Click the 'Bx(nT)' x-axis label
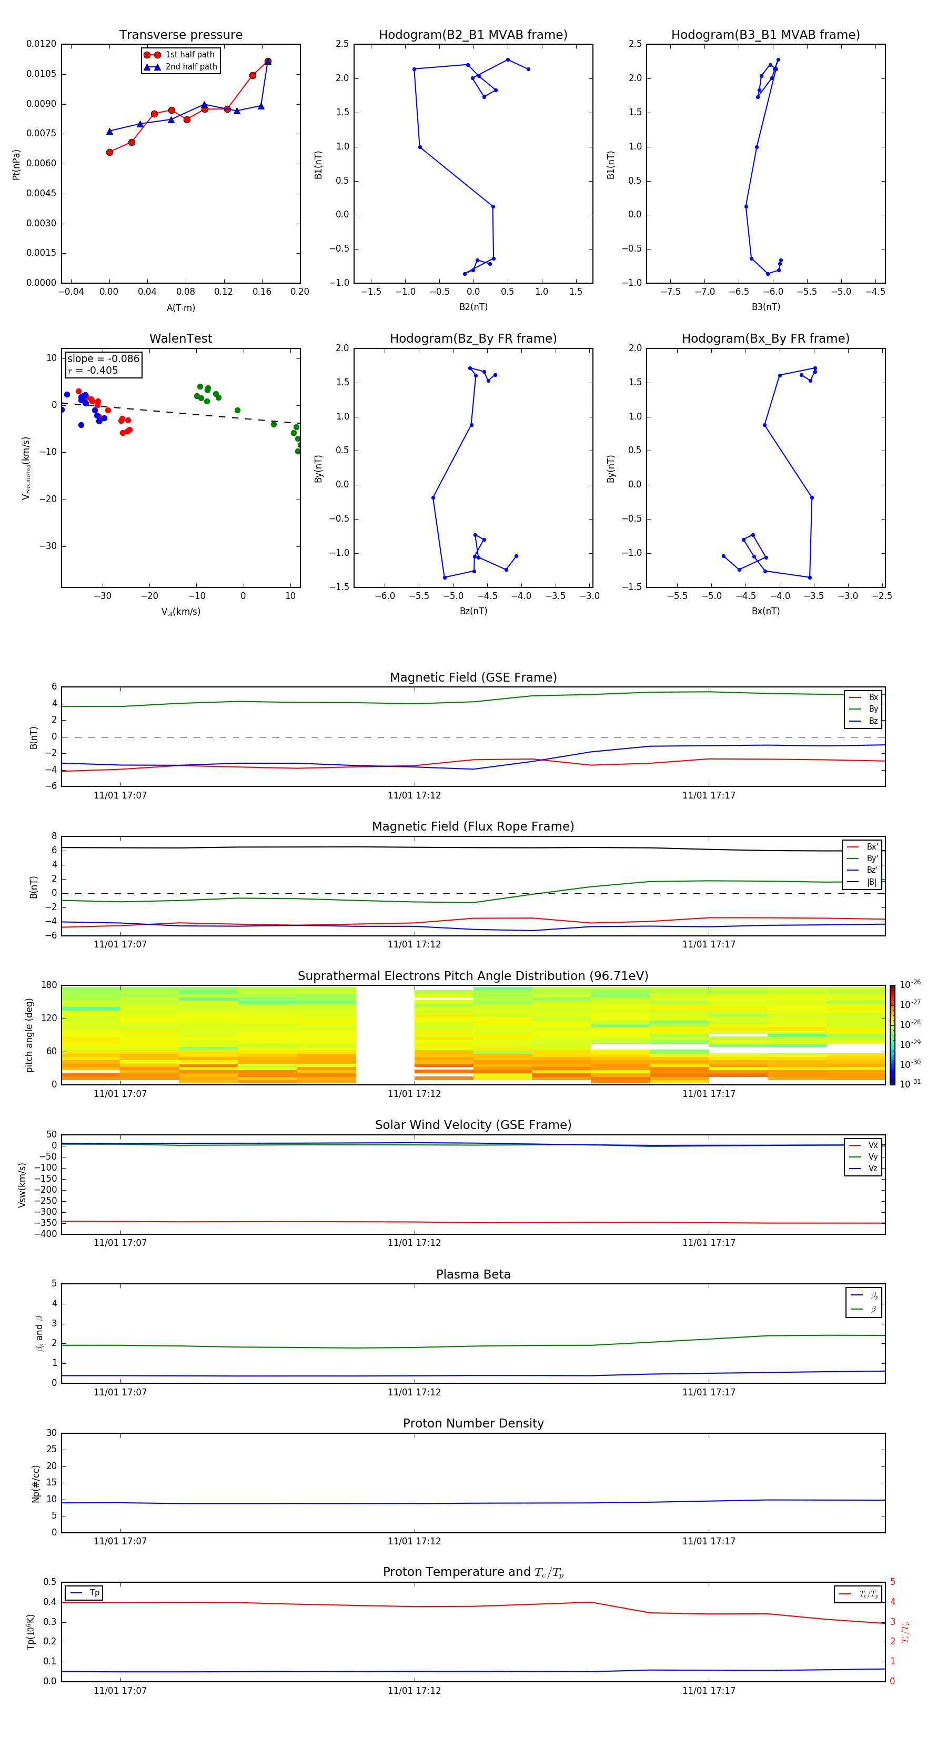This screenshot has width=947, height=1737. (x=765, y=611)
